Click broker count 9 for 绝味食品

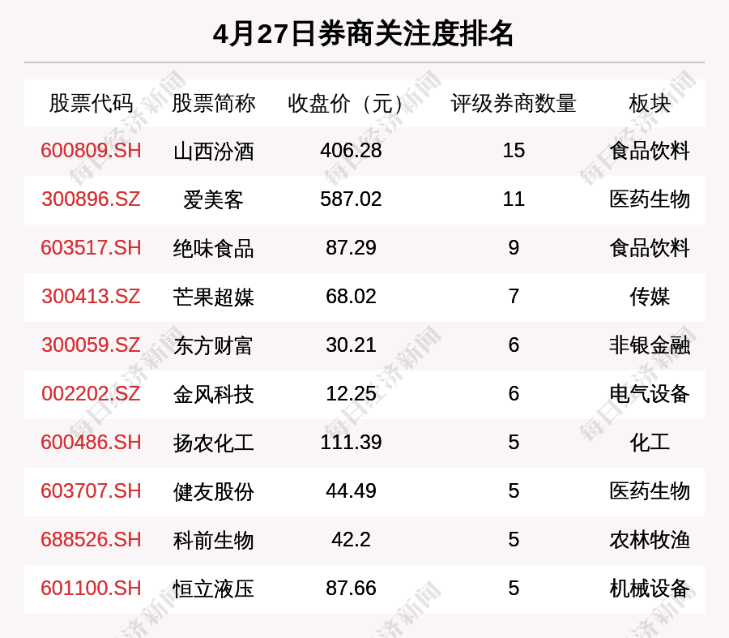coord(514,247)
